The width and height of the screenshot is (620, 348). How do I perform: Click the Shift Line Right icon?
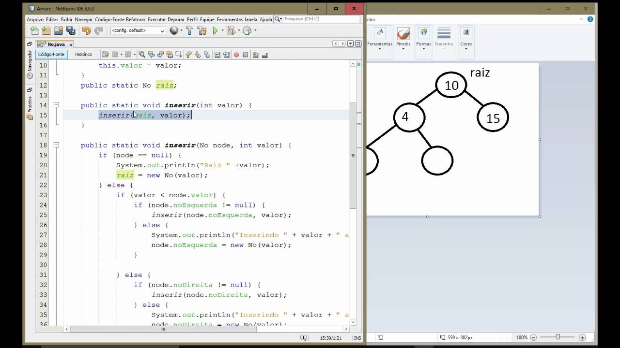[227, 55]
